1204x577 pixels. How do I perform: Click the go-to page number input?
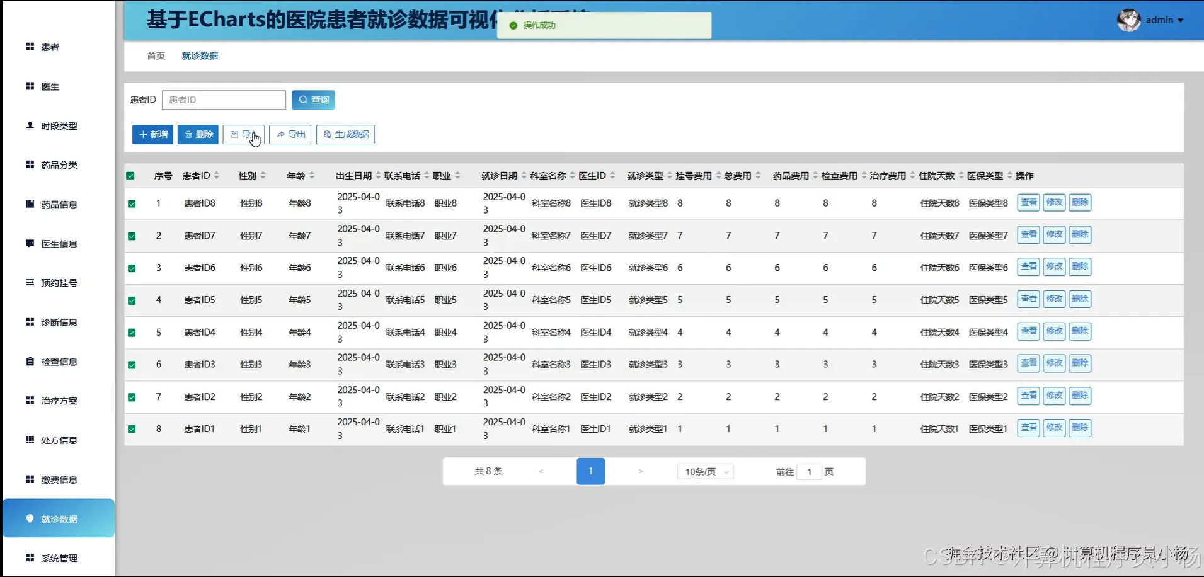(x=809, y=472)
